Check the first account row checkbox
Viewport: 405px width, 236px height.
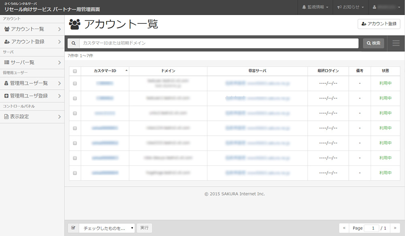(75, 84)
